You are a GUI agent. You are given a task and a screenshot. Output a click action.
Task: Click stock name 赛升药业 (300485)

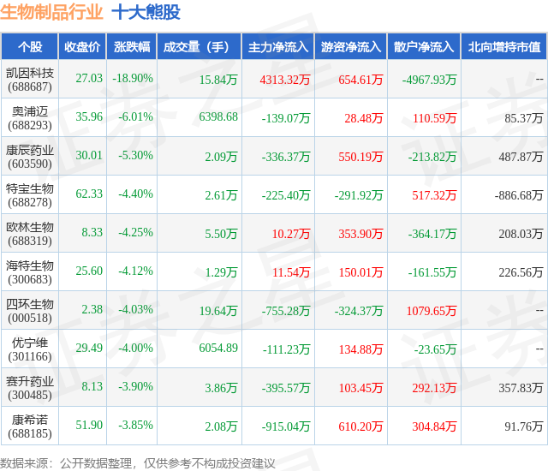pyautogui.click(x=30, y=388)
